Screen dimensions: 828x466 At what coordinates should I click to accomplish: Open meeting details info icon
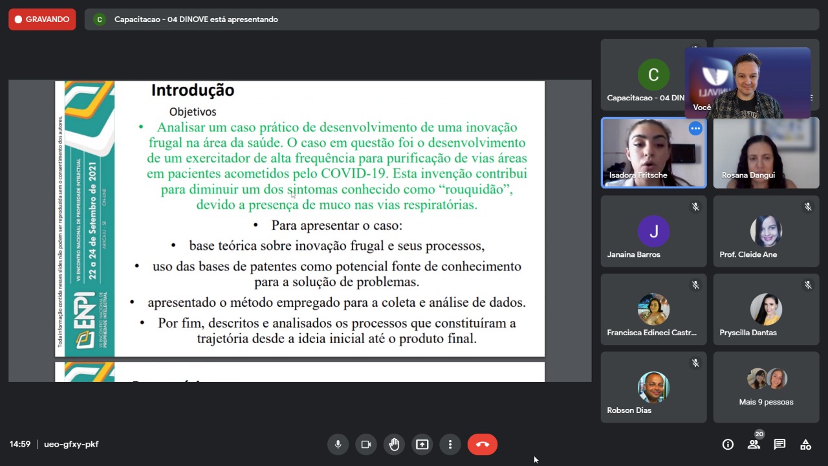(728, 445)
